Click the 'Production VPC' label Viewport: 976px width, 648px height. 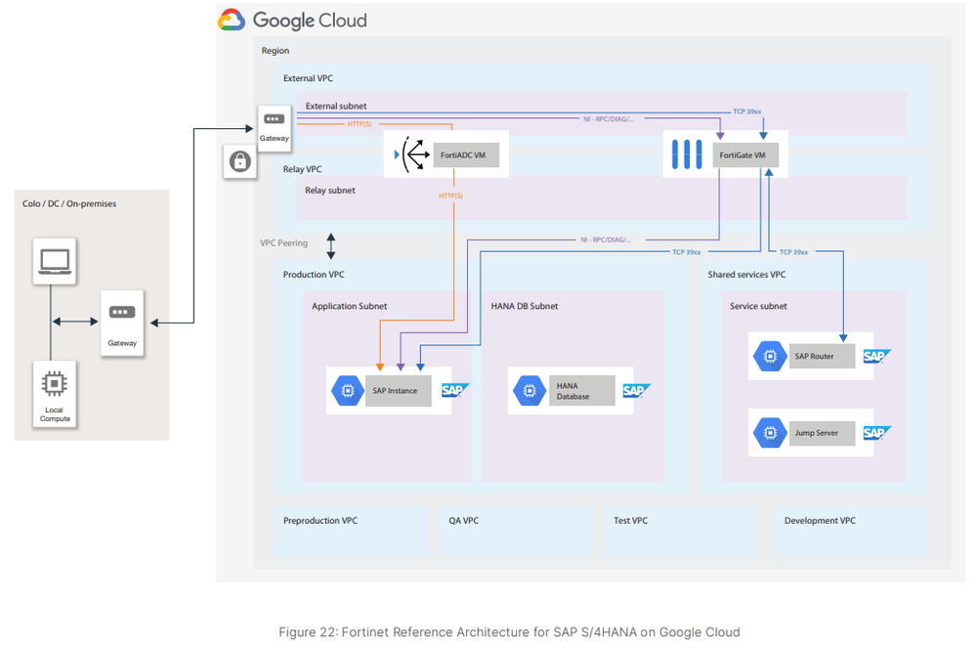click(314, 274)
